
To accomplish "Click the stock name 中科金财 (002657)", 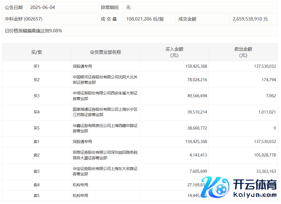I will (24, 19).
